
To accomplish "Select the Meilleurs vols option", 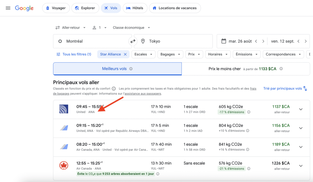I will point(117,69).
